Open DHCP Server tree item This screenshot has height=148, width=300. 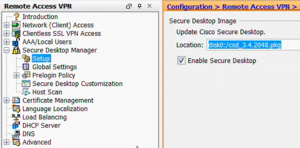point(41,125)
